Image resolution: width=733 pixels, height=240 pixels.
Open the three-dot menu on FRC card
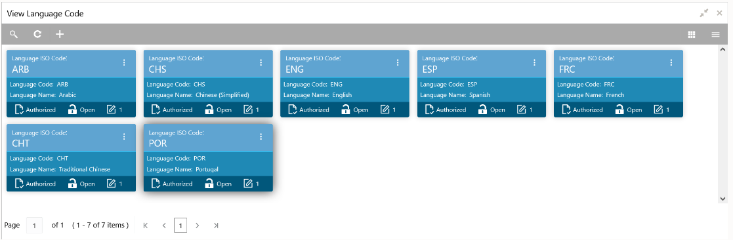point(671,62)
